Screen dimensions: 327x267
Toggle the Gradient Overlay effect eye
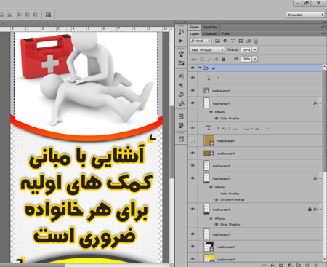click(x=217, y=199)
